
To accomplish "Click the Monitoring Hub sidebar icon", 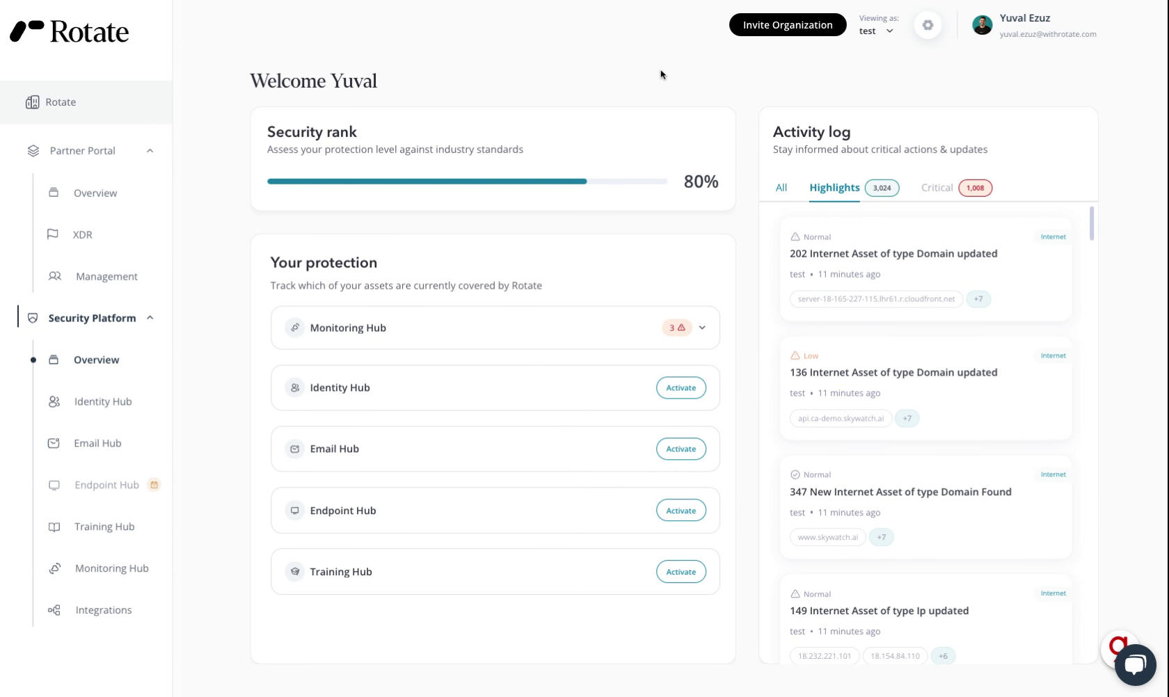I will tap(54, 568).
